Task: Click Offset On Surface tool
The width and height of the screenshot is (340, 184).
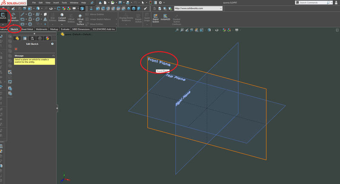Action: tap(80, 20)
